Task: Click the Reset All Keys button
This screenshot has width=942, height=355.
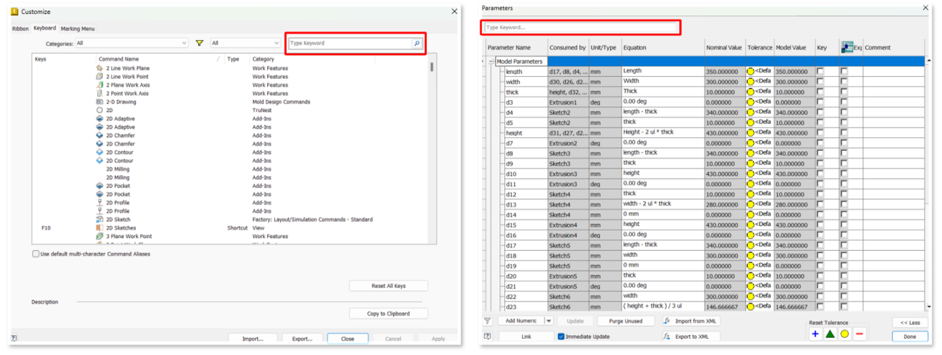Action: coord(388,286)
